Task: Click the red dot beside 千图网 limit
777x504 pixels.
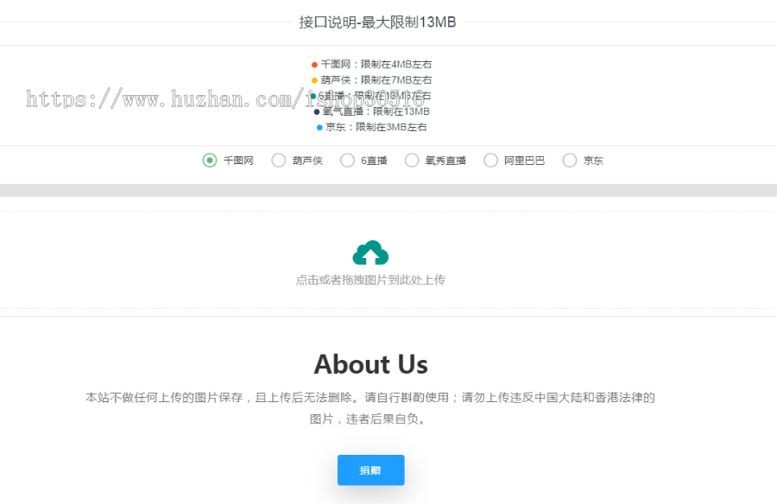Action: point(314,65)
